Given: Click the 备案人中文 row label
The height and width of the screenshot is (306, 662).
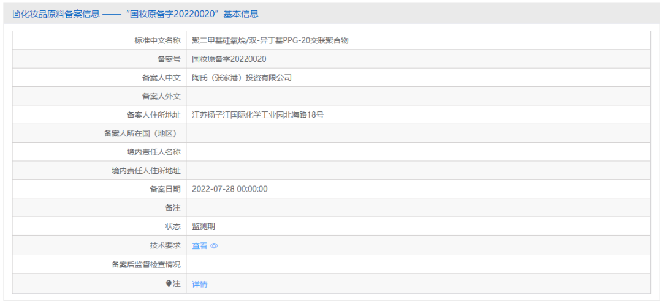Looking at the screenshot, I should [x=161, y=78].
